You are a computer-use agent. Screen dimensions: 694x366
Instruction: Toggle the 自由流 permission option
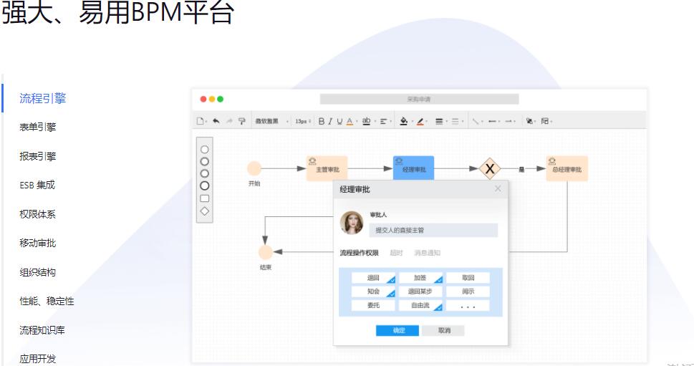coord(420,306)
